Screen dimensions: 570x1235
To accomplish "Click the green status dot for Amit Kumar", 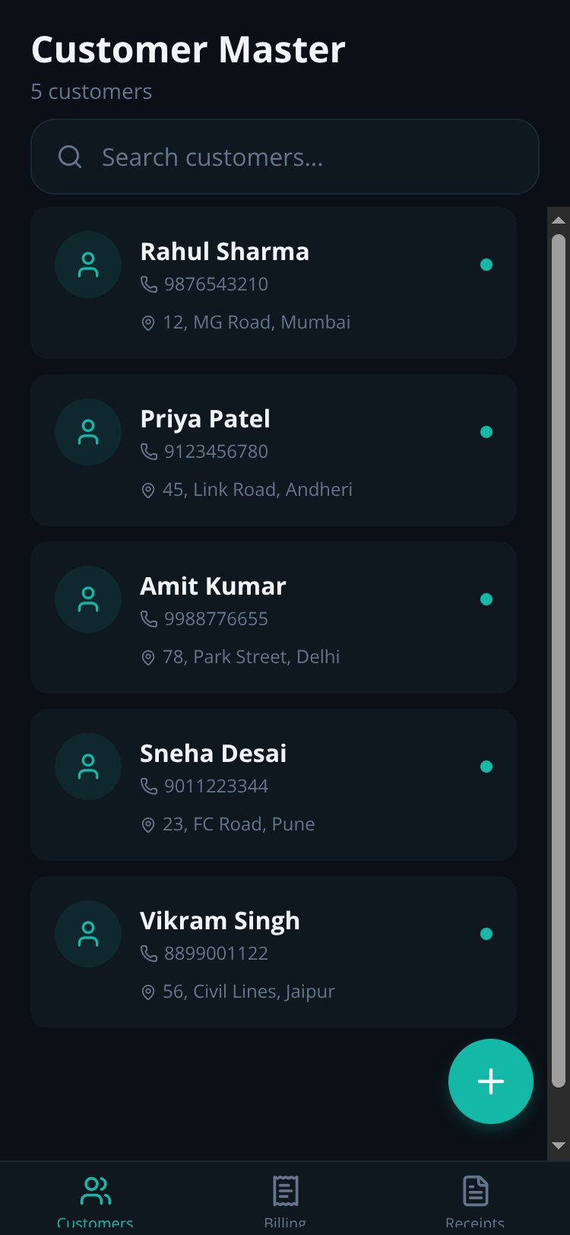I will coord(486,599).
